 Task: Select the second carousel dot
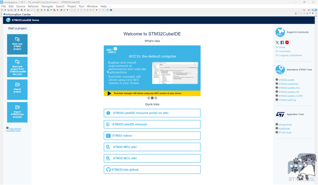click(x=152, y=98)
